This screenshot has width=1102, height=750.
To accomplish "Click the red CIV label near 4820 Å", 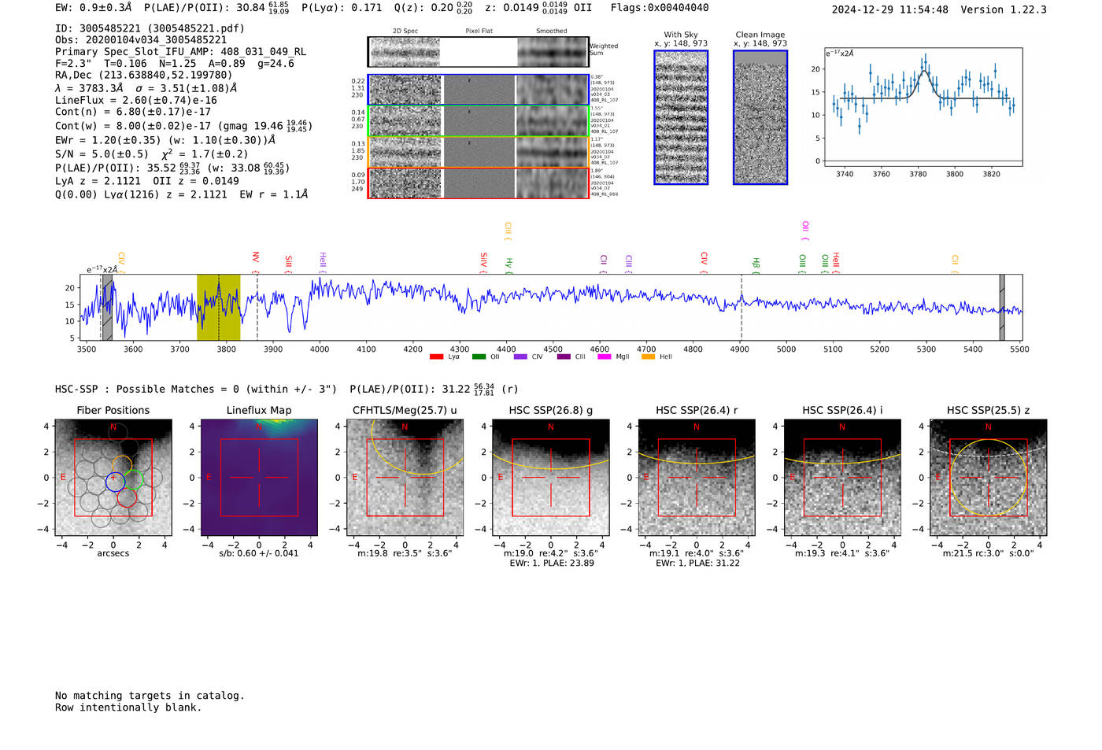I will click(x=704, y=263).
